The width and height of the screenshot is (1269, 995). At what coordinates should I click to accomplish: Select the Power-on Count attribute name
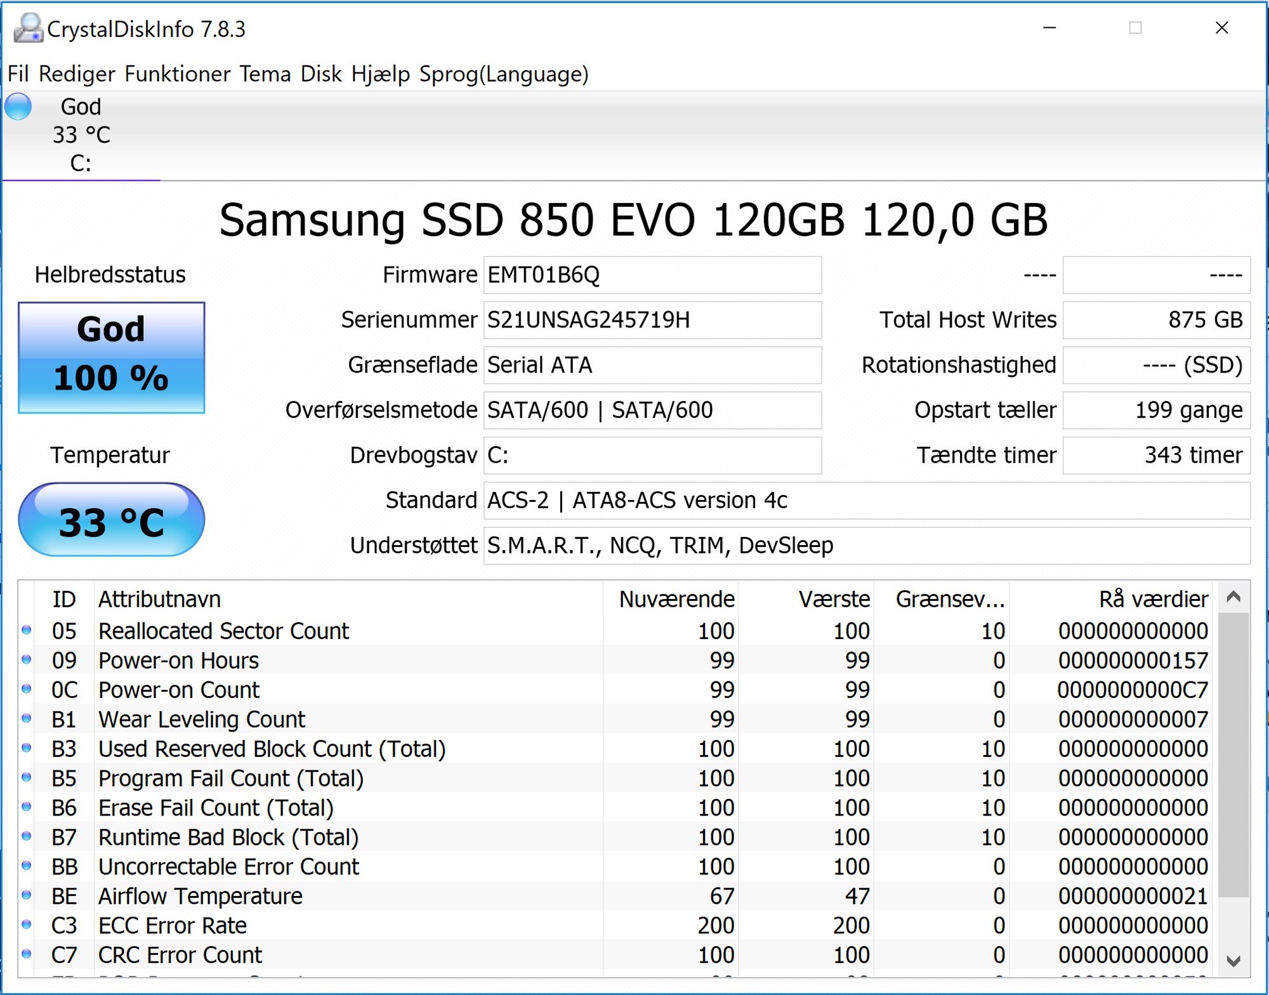point(179,690)
